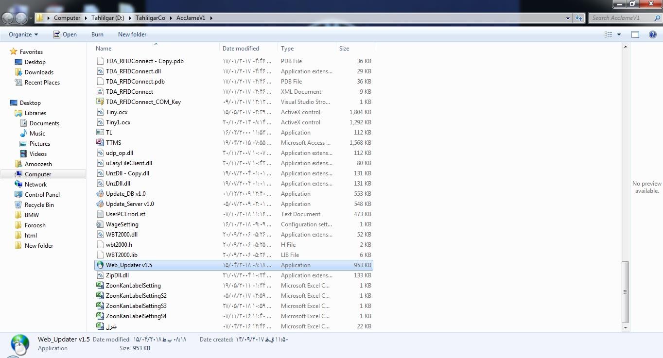Image resolution: width=663 pixels, height=358 pixels.
Task: Expand the address bar history dropdown
Action: click(568, 18)
